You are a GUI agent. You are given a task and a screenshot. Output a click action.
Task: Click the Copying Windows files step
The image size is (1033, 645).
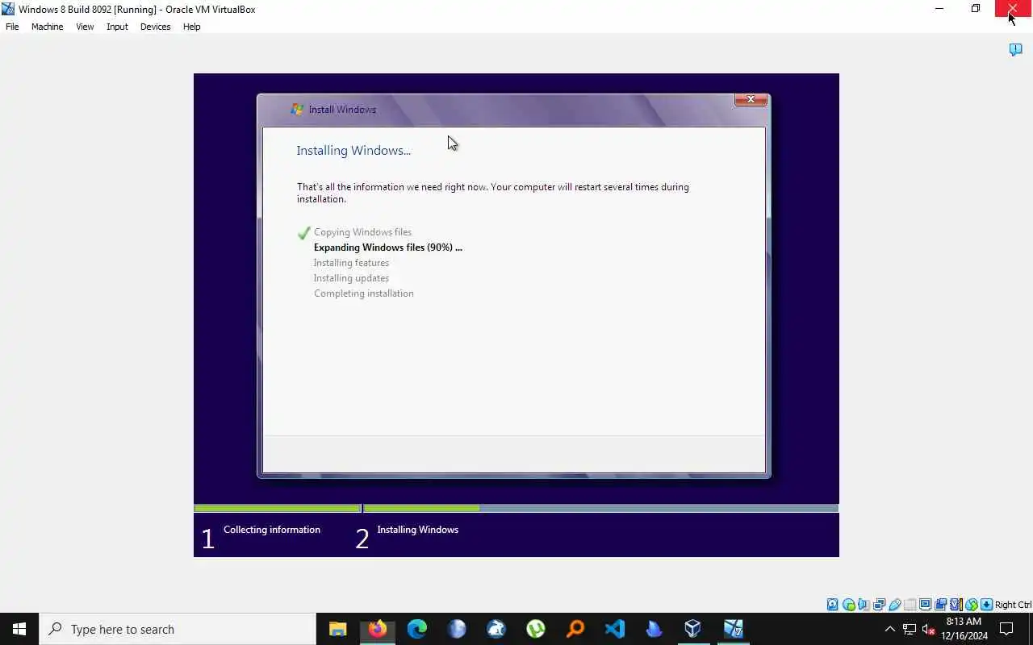click(x=362, y=232)
